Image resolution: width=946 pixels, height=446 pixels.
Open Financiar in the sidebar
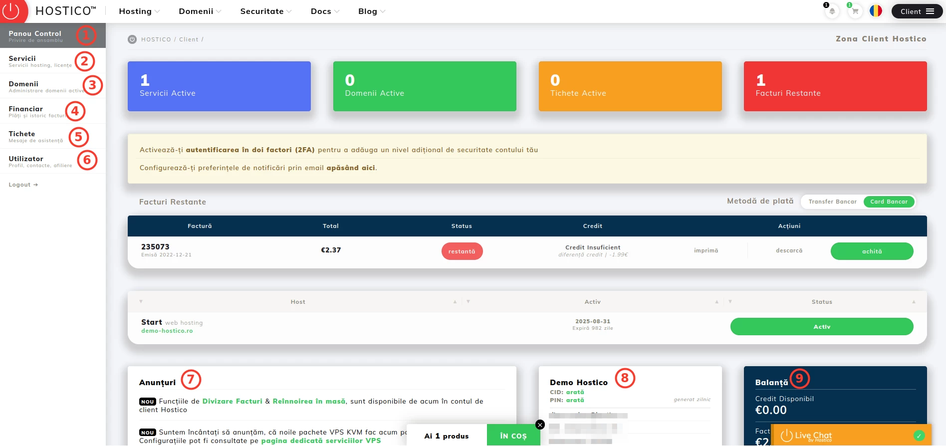[37, 111]
